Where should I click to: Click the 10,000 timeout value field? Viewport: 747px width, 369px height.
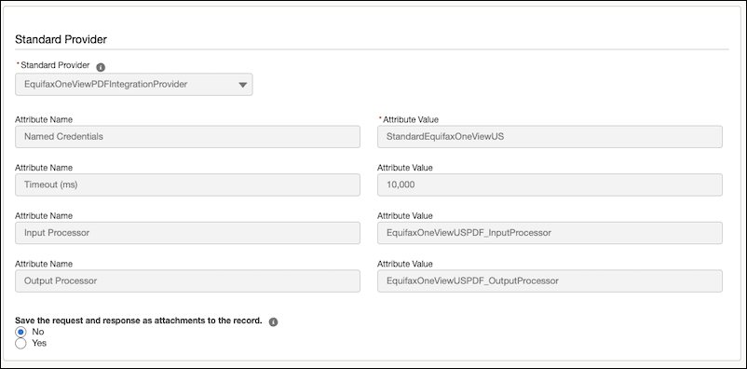550,185
